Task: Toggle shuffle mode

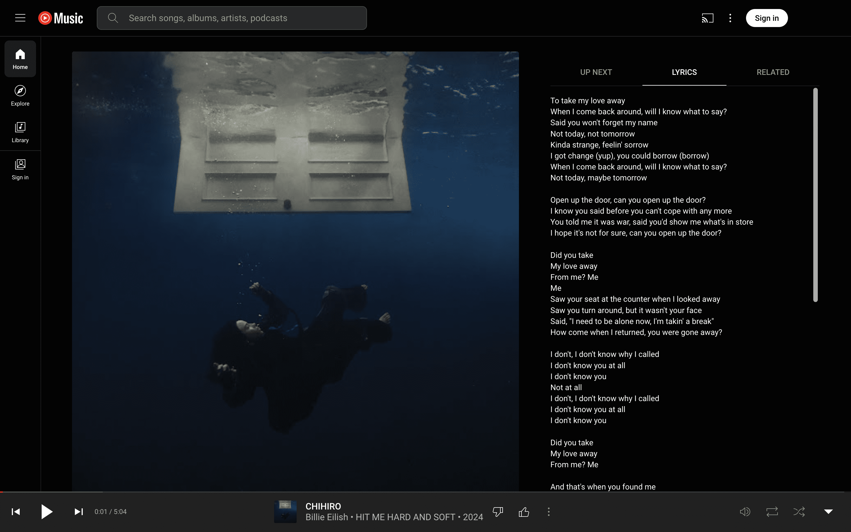Action: point(799,512)
